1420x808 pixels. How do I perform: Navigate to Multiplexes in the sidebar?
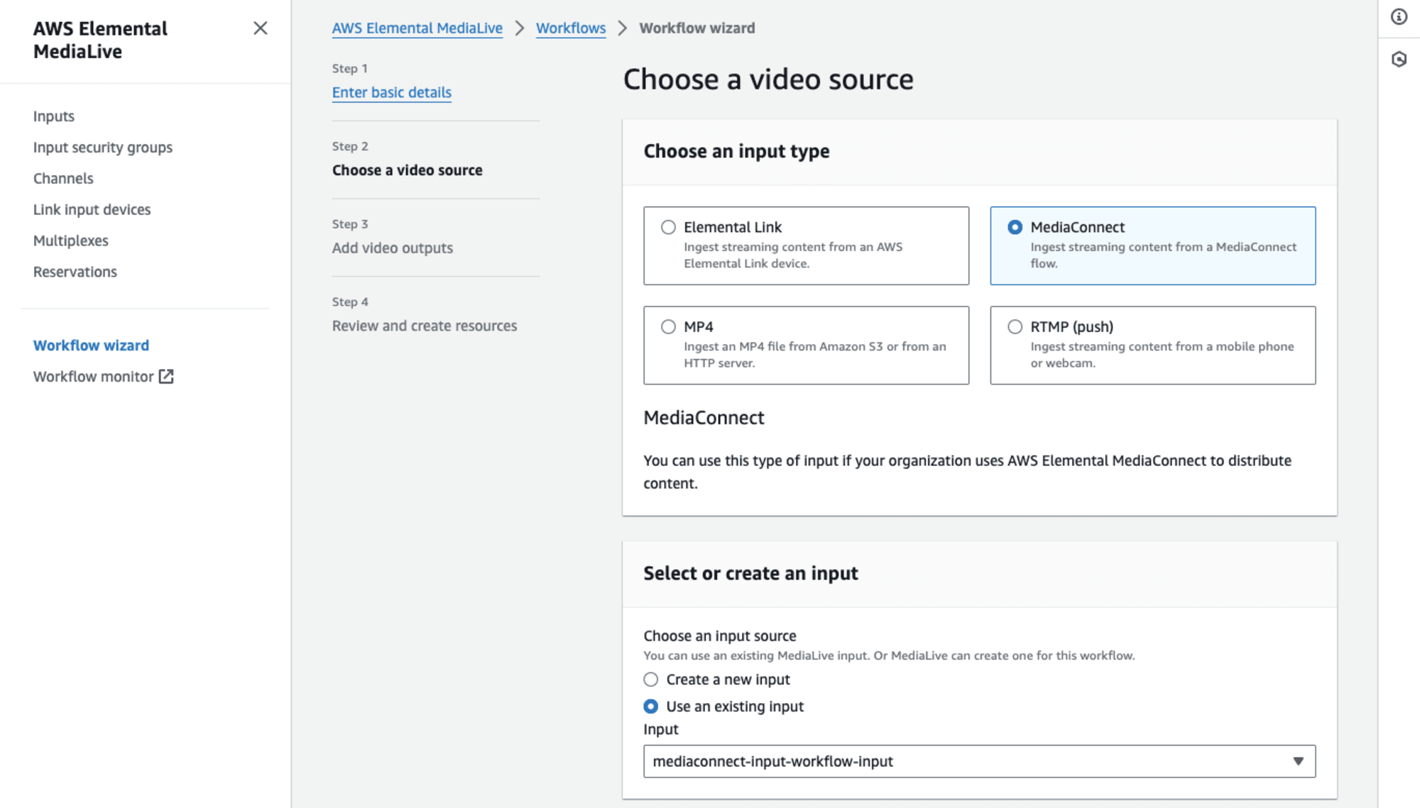click(x=71, y=240)
